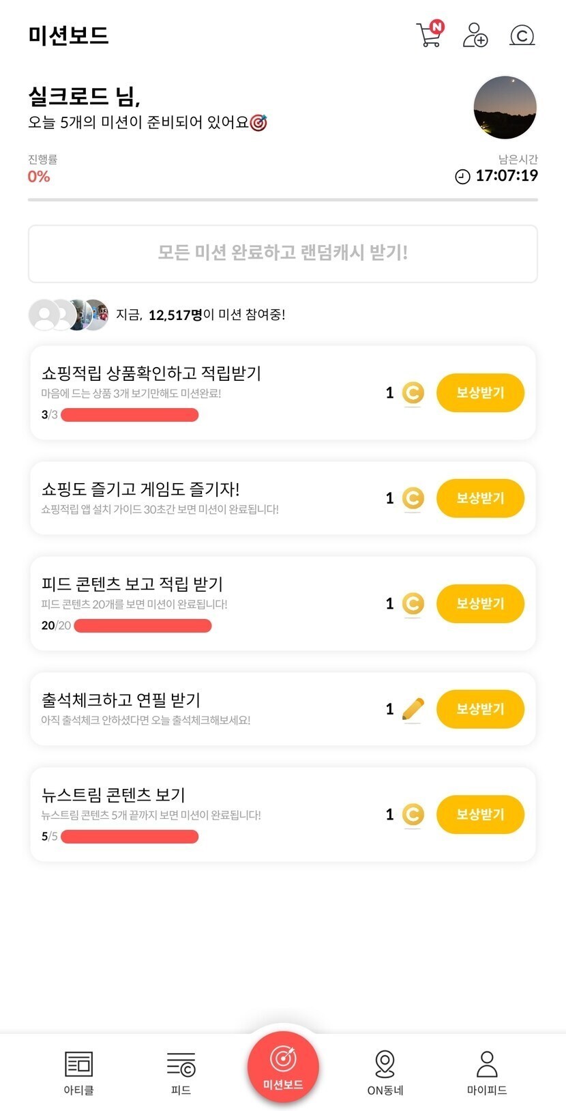Open the cash coin icon in header

[x=522, y=35]
